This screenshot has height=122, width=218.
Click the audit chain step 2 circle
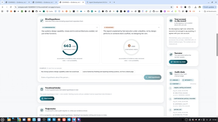tap(170, 99)
